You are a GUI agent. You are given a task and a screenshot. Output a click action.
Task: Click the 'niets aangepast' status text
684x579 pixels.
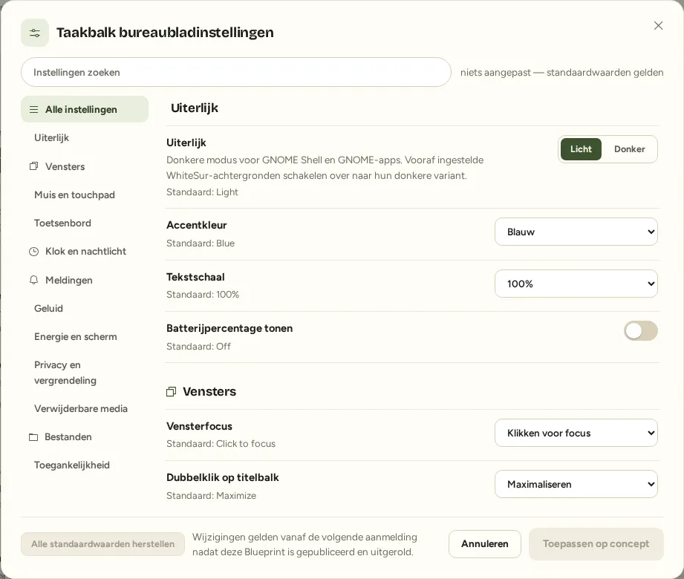tap(562, 73)
